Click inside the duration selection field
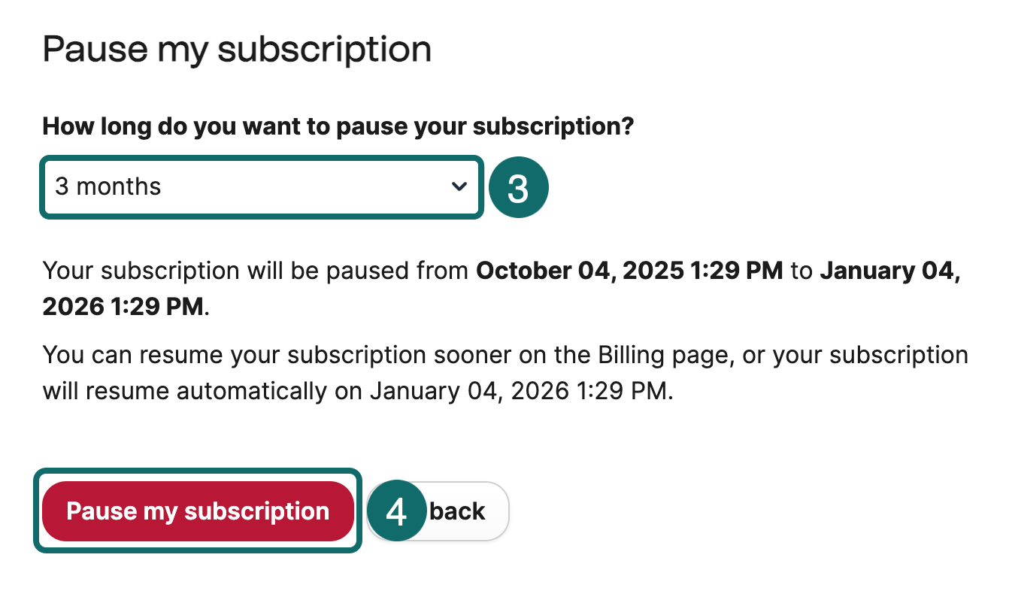 226,187
